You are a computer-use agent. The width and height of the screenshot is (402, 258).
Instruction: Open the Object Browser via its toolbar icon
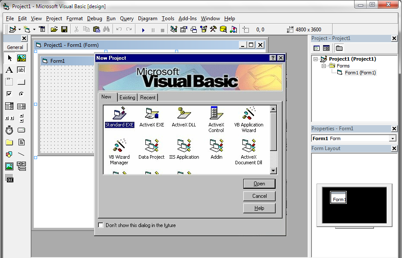(203, 29)
